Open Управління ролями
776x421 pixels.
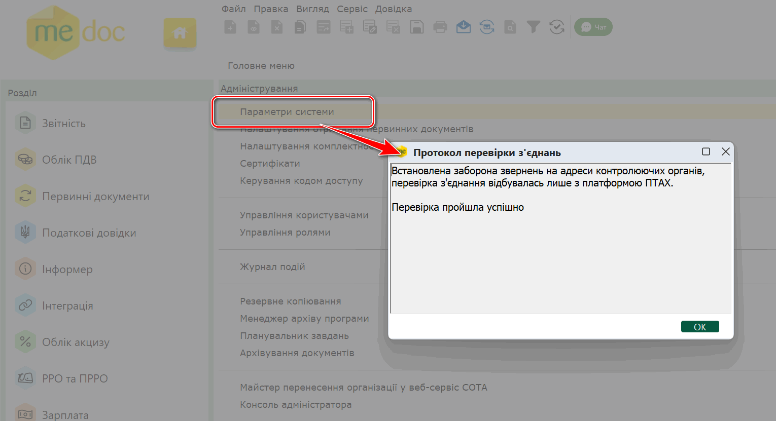pyautogui.click(x=285, y=233)
